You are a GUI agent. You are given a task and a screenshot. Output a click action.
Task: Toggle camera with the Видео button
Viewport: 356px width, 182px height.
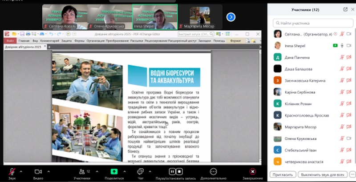pos(38,172)
